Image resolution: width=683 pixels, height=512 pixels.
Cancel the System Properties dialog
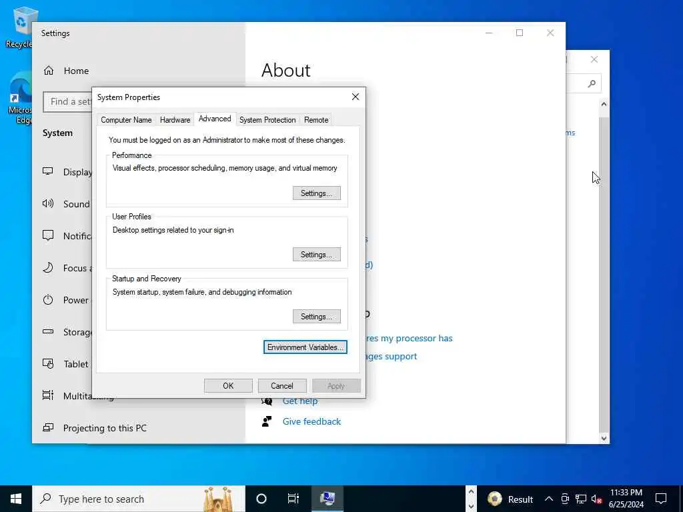[282, 386]
